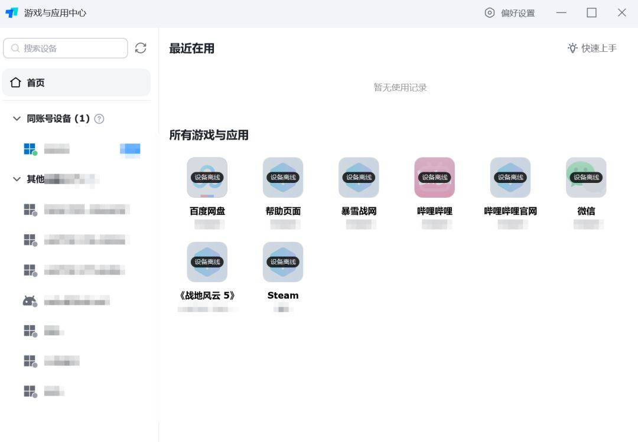Click the 《战地风云 5》 label text

click(207, 296)
